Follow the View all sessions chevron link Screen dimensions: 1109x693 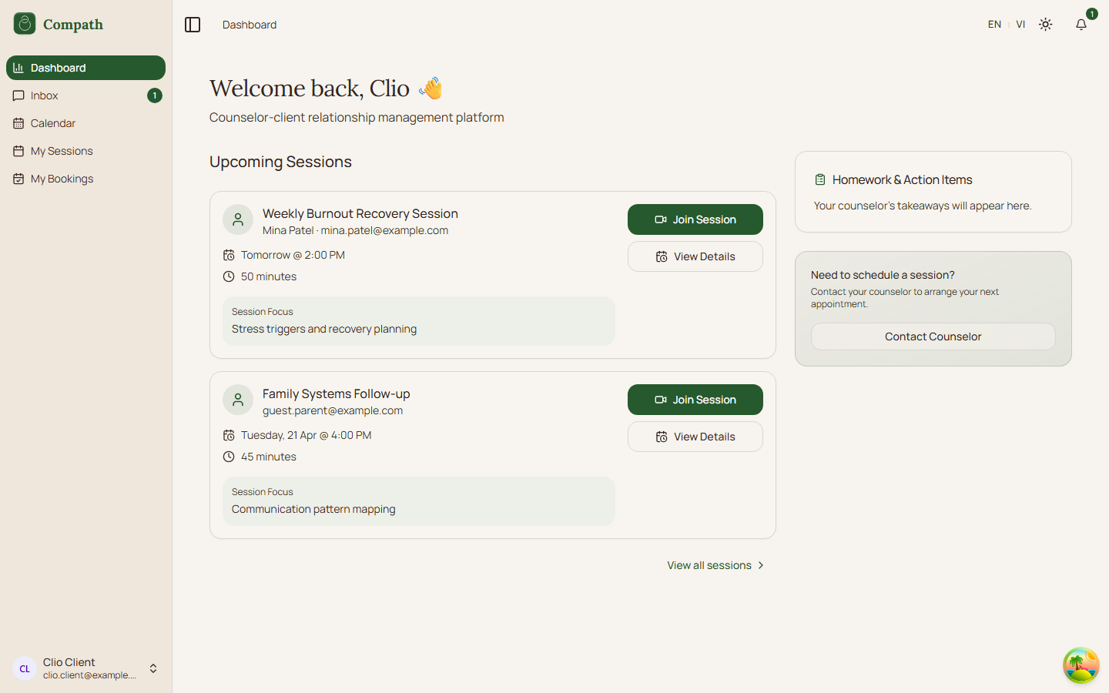761,565
